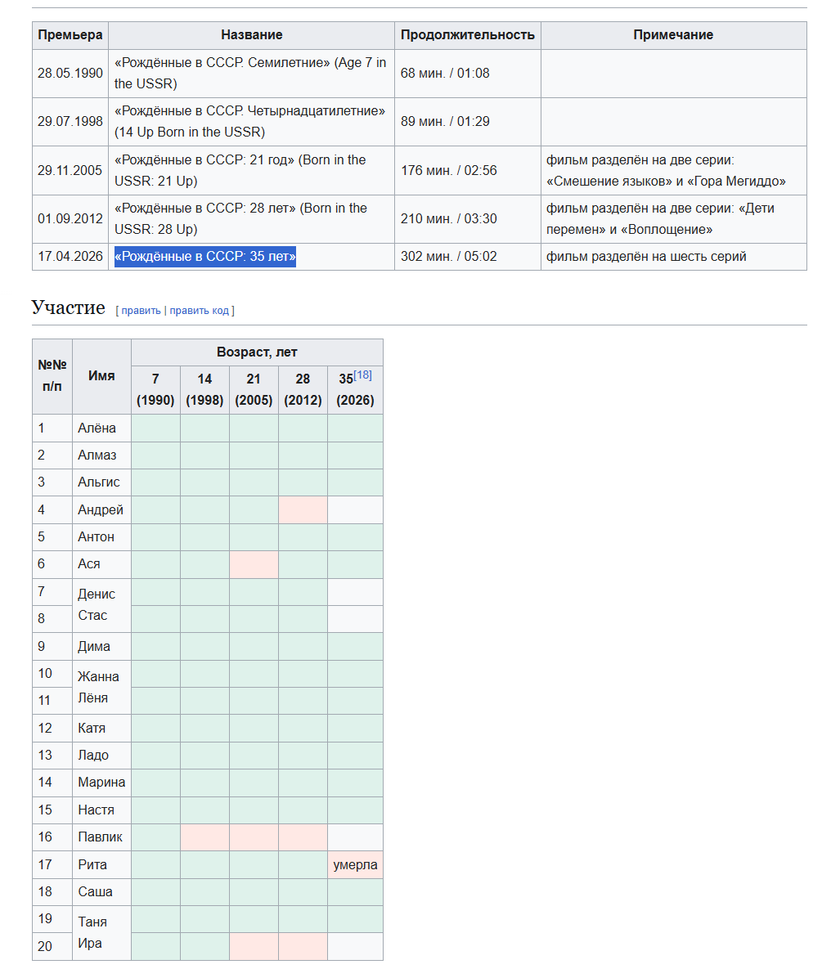Image resolution: width=822 pixels, height=978 pixels.
Task: Click the name Павлик in participants table
Action: coord(101,837)
